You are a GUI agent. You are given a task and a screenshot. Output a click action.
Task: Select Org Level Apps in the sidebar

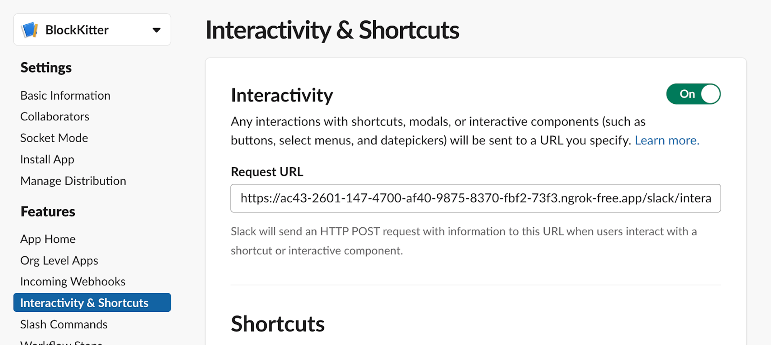click(x=59, y=260)
